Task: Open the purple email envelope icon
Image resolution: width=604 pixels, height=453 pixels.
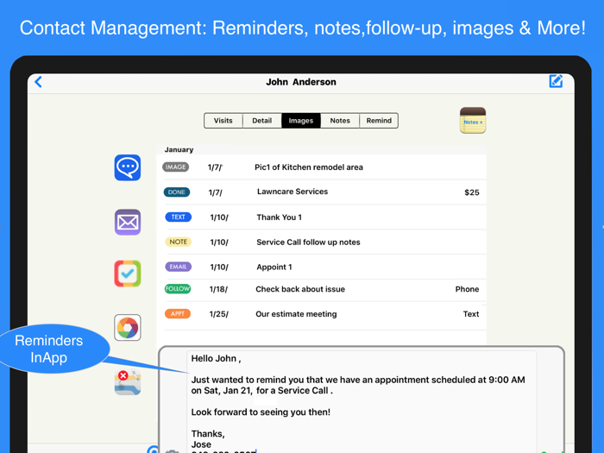Action: click(x=128, y=223)
